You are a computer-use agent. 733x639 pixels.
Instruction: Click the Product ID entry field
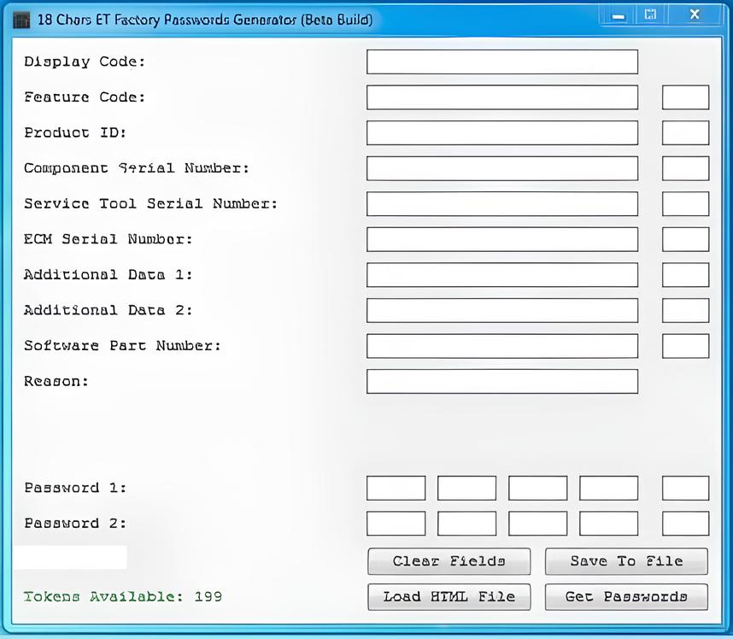click(x=501, y=132)
